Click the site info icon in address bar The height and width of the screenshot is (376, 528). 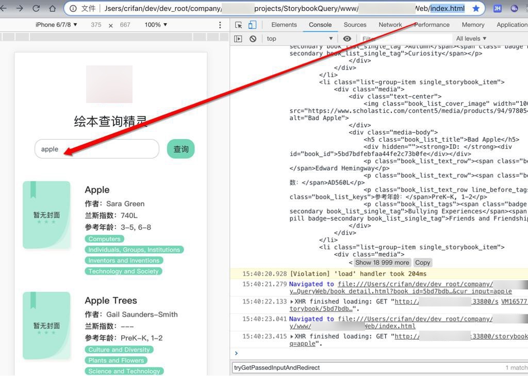click(x=73, y=8)
